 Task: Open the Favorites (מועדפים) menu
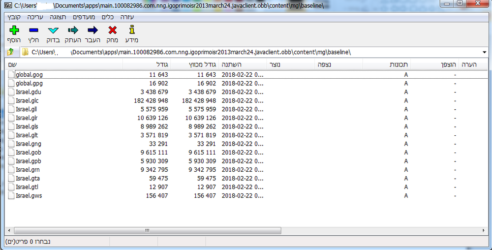click(84, 17)
